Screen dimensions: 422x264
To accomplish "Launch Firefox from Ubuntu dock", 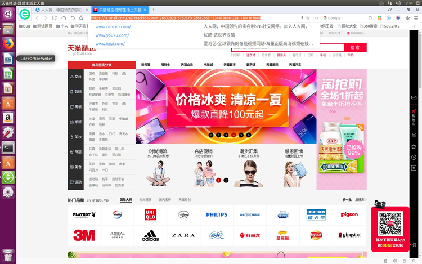I will click(8, 43).
